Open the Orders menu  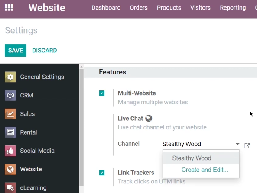139,8
